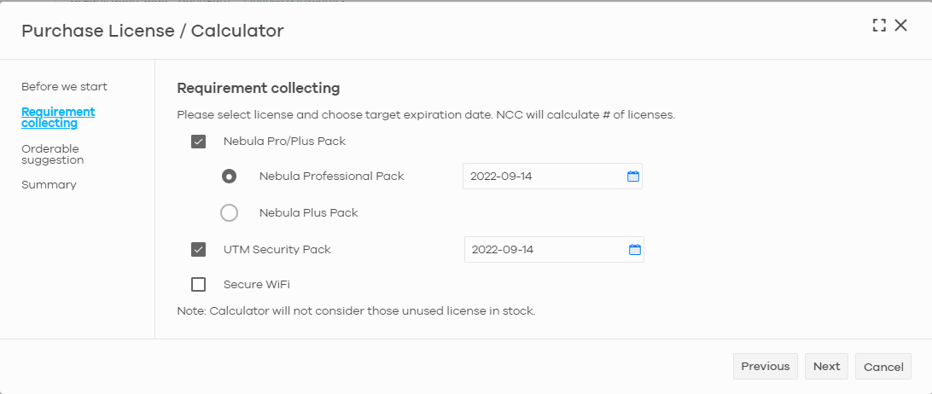This screenshot has width=932, height=394.
Task: Go to Orderable suggestion step
Action: [x=52, y=154]
